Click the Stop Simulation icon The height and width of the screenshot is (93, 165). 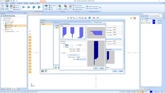click(65, 7)
